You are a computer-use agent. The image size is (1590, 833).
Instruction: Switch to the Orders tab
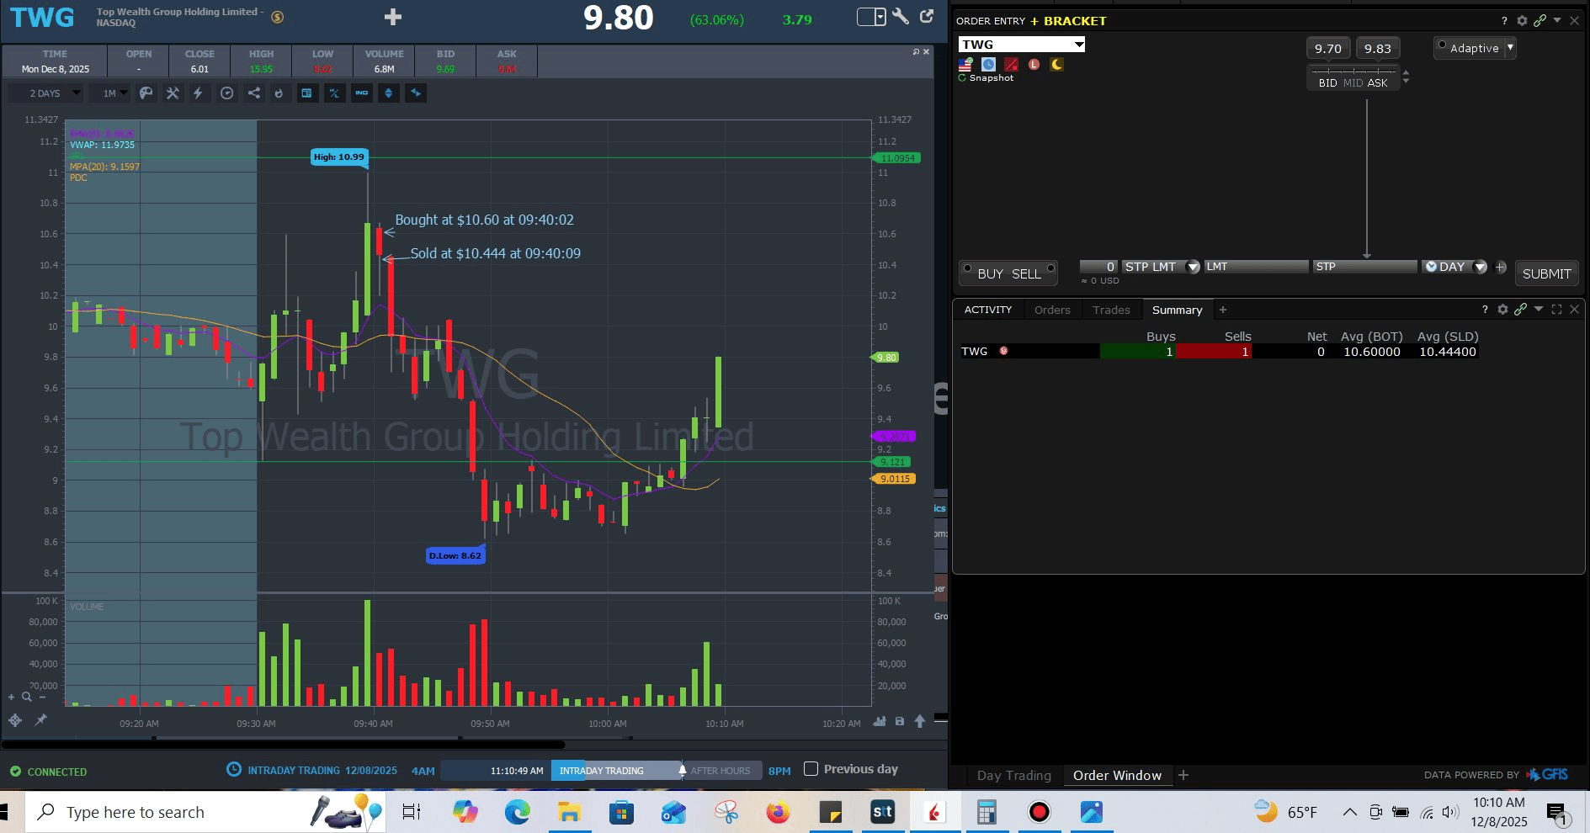point(1052,310)
